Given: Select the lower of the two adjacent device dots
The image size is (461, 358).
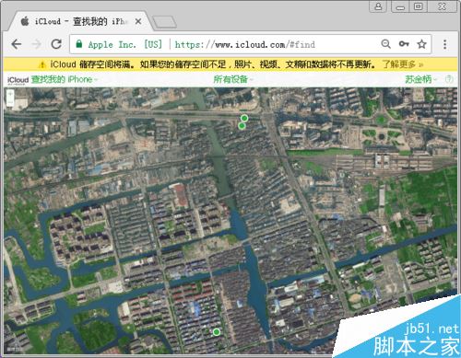Looking at the screenshot, I should point(242,126).
